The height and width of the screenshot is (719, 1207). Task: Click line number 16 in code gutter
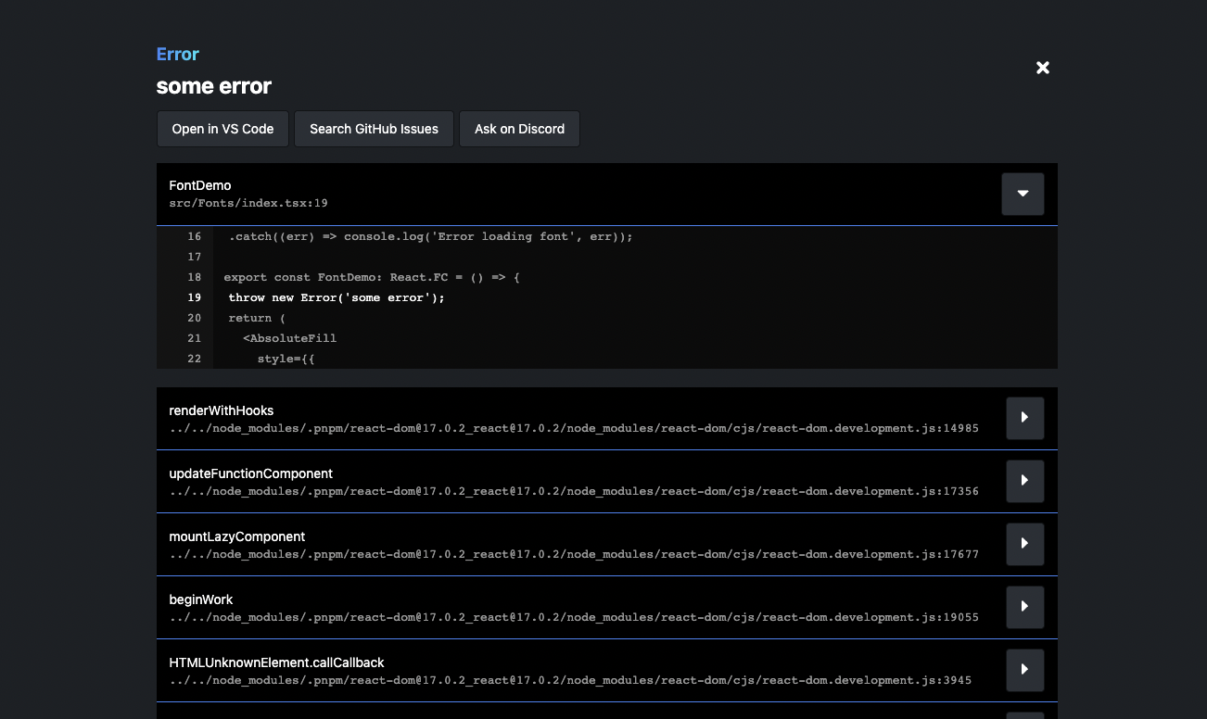click(x=194, y=236)
